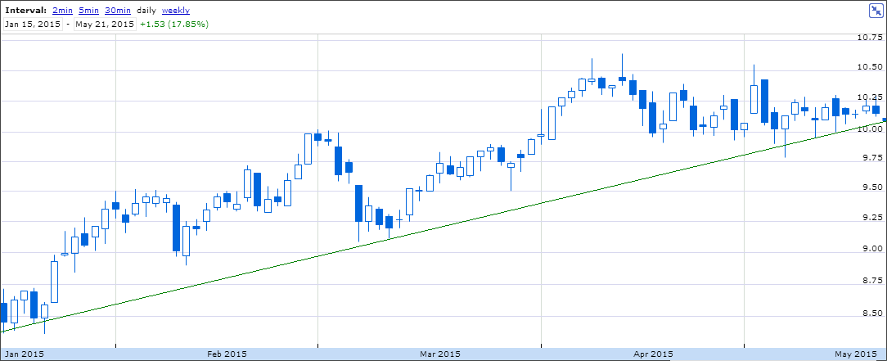
Task: Click the 9.25 price axis label
Action: (871, 217)
